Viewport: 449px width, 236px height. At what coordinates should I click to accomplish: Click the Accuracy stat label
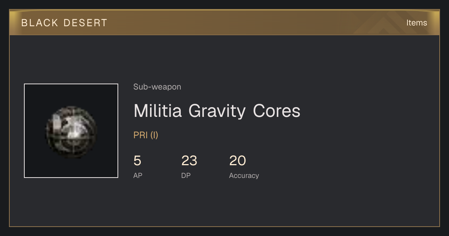(244, 176)
